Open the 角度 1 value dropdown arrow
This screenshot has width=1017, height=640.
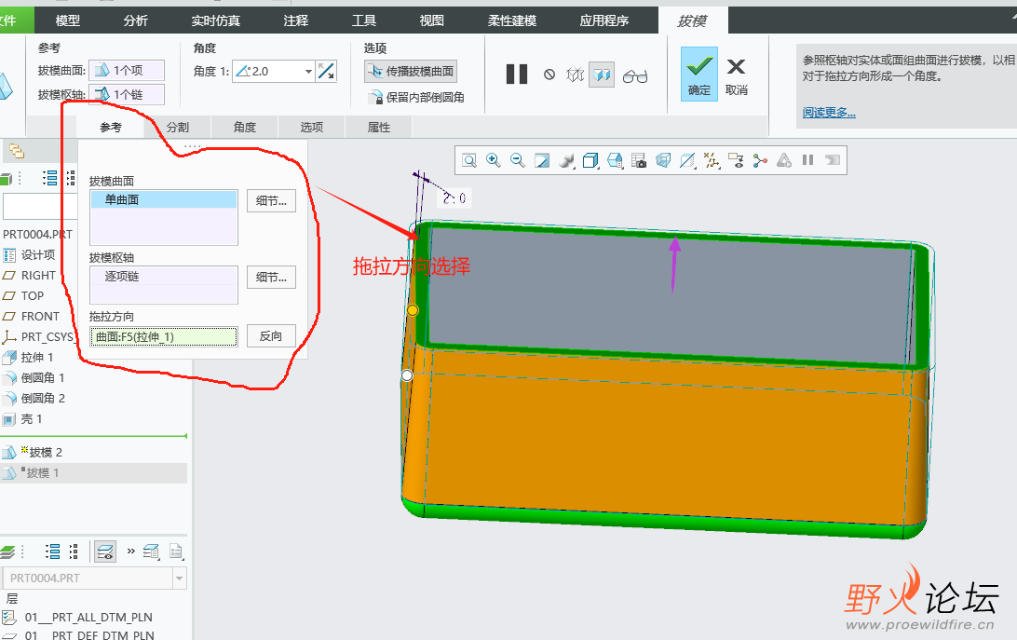pos(308,71)
